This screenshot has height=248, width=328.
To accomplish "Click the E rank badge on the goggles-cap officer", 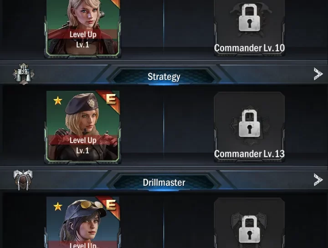I will click(111, 205).
